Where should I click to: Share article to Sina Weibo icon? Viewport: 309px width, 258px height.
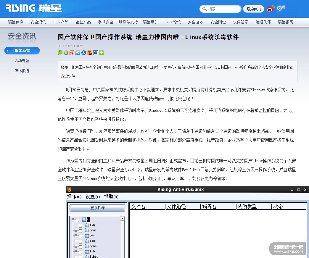pyautogui.click(x=72, y=53)
